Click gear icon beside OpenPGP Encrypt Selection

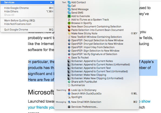tap(69, 44)
